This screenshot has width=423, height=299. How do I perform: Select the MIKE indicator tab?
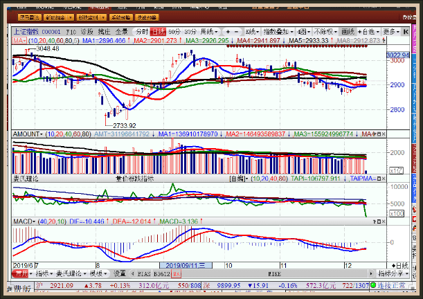pyautogui.click(x=274, y=274)
